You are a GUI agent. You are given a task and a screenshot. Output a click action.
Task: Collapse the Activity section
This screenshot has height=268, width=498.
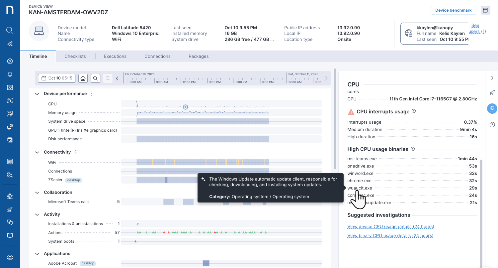click(x=37, y=214)
